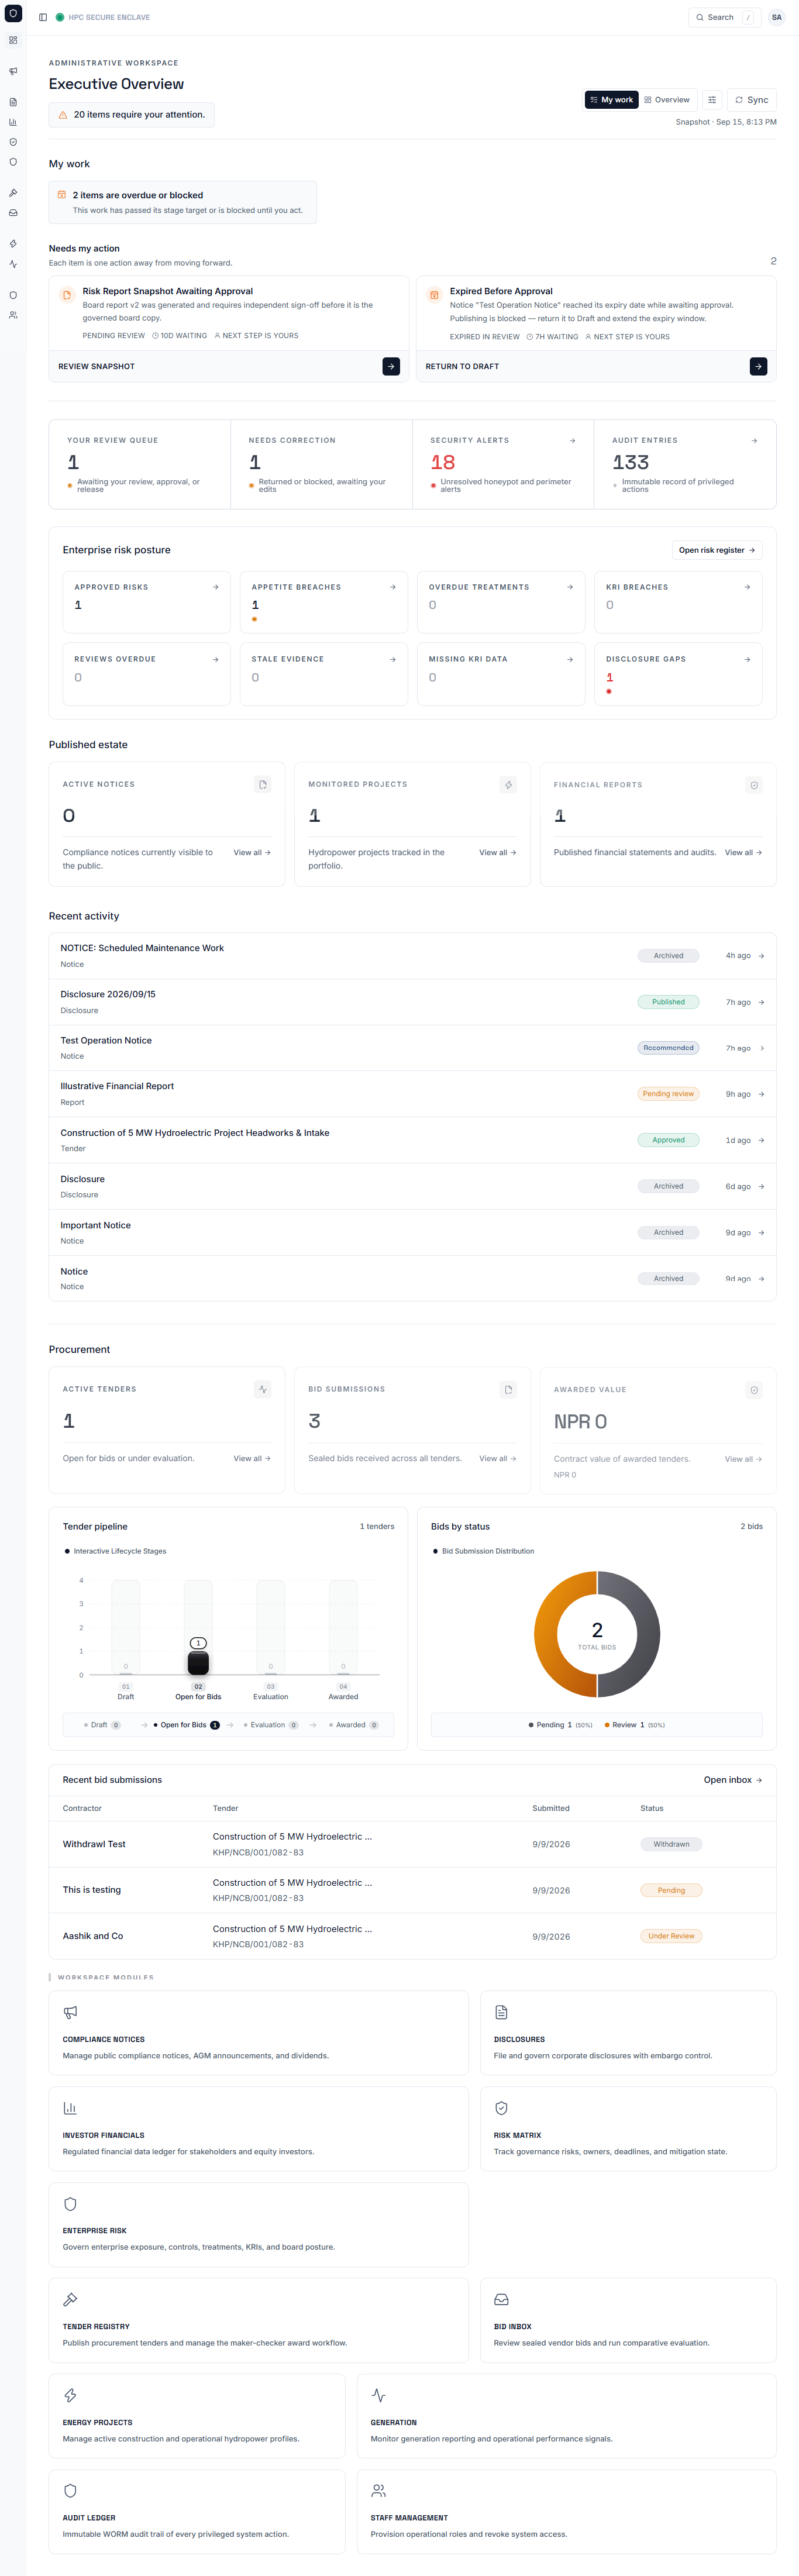Open risk register button
799x2576 pixels.
pos(717,550)
